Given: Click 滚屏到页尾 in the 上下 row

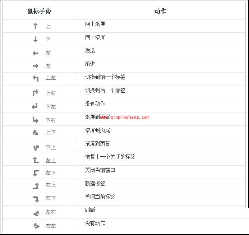Looking at the screenshot, I should click(x=97, y=130).
